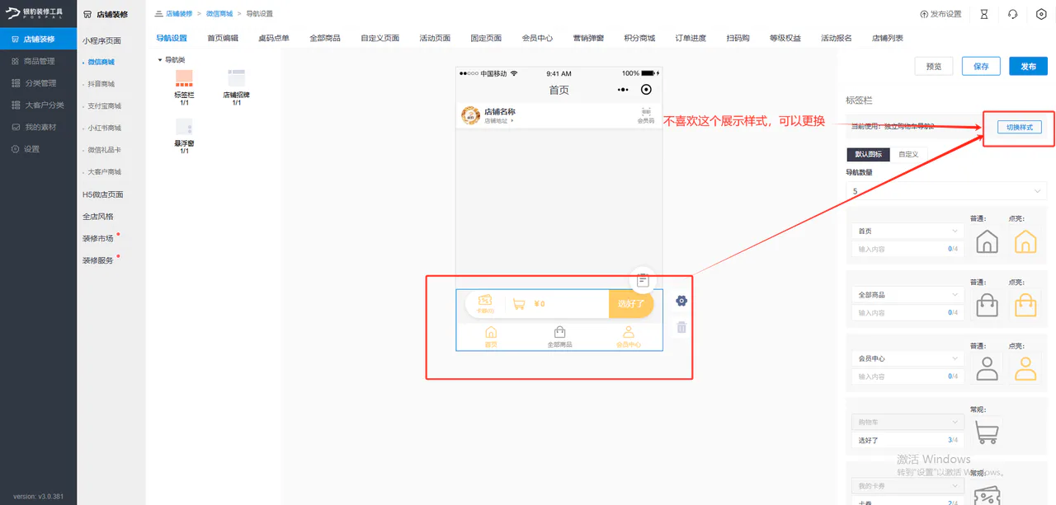This screenshot has width=1056, height=505.
Task: Open the 导航设置 tab
Action: pyautogui.click(x=172, y=38)
